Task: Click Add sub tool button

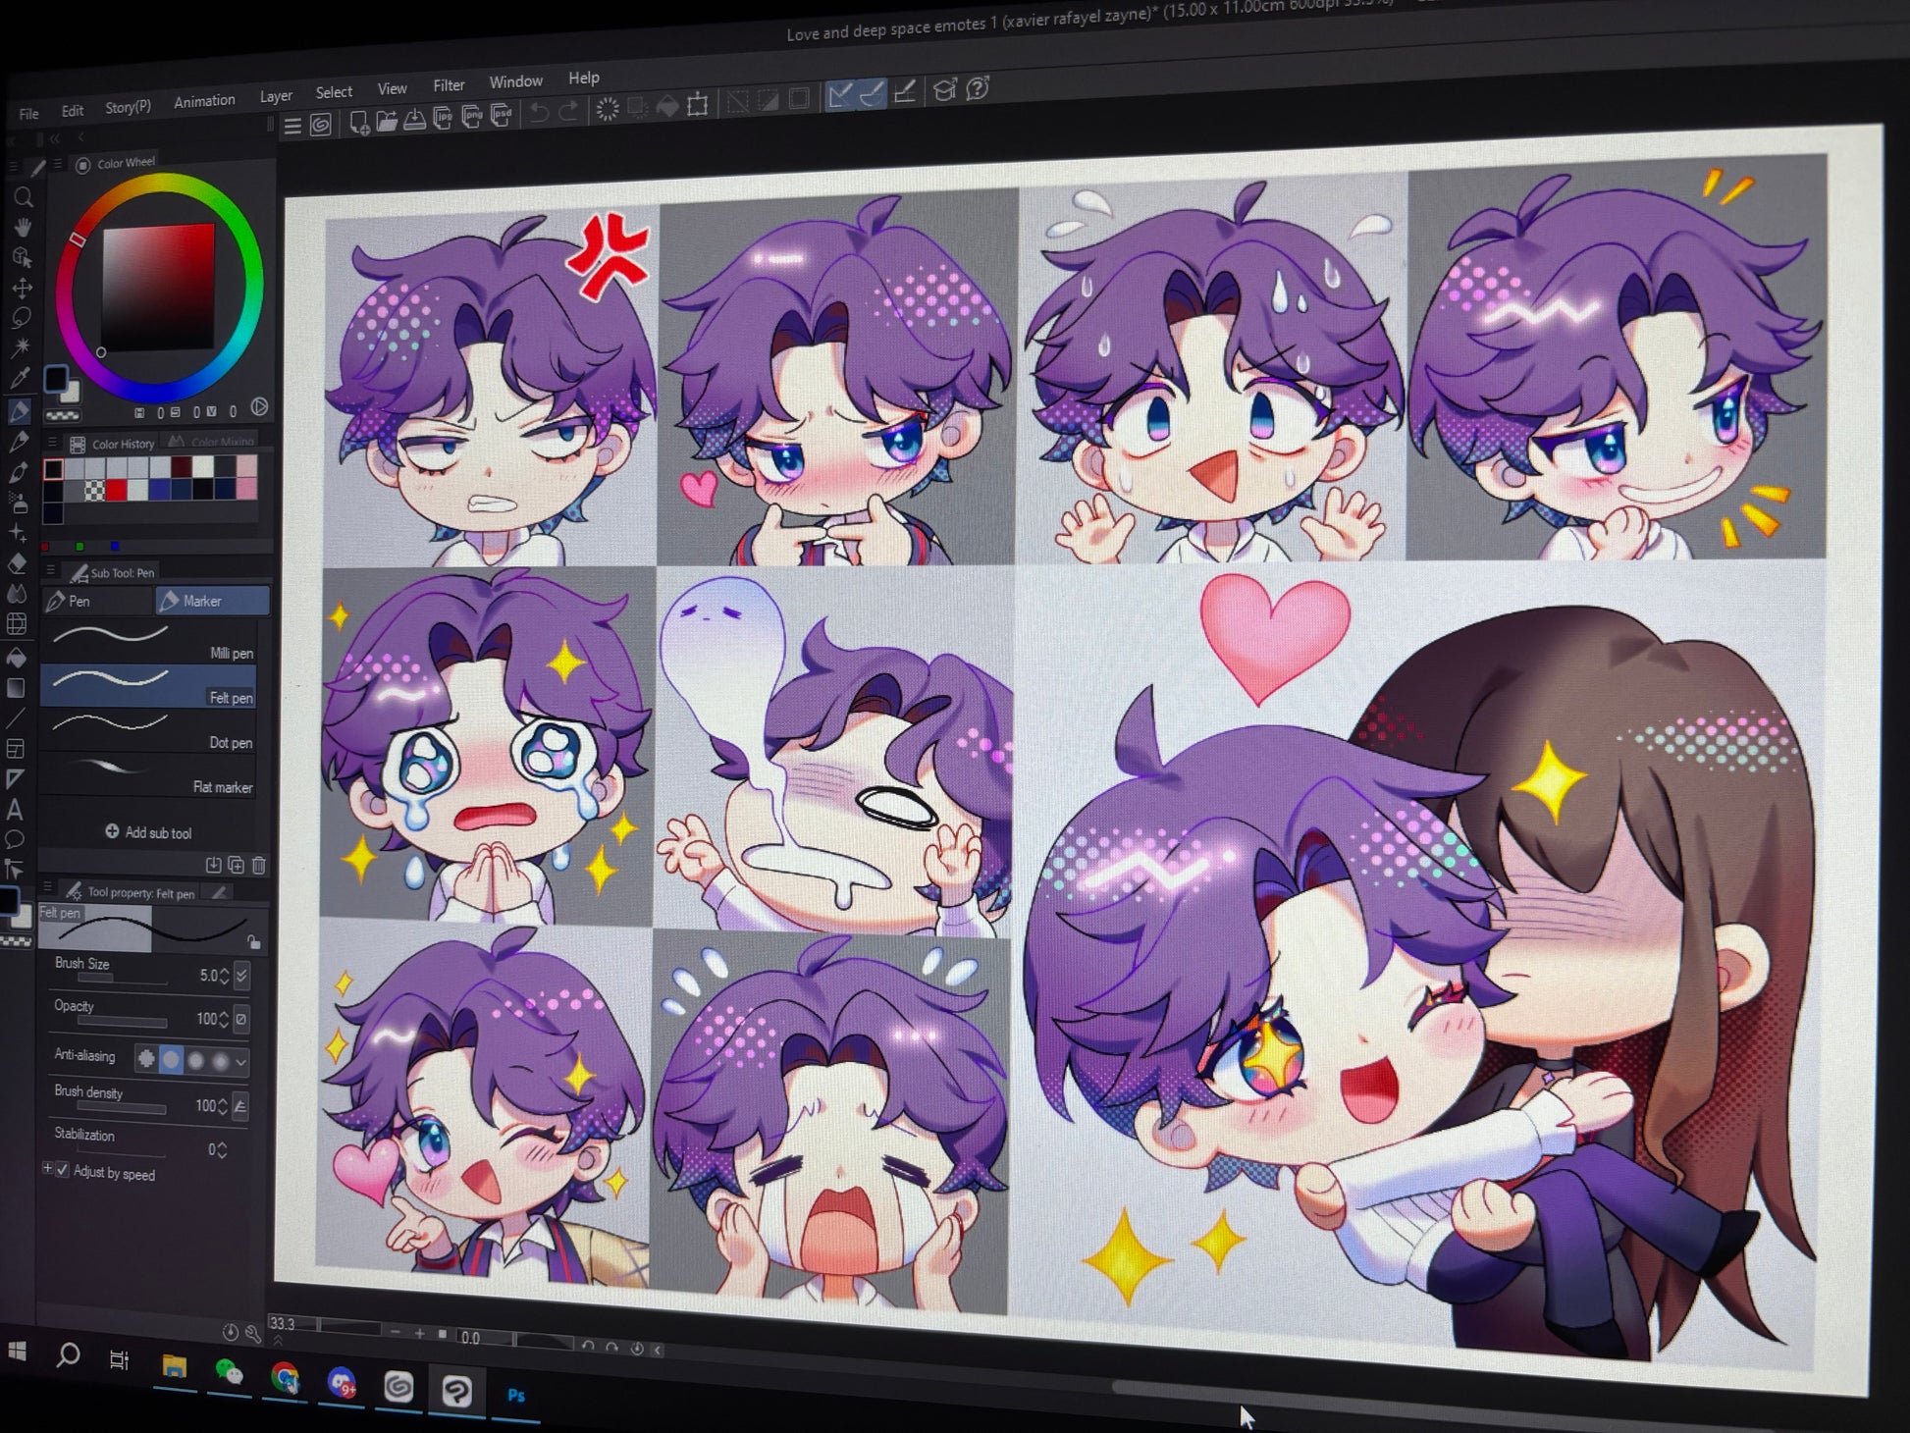Action: pyautogui.click(x=148, y=832)
